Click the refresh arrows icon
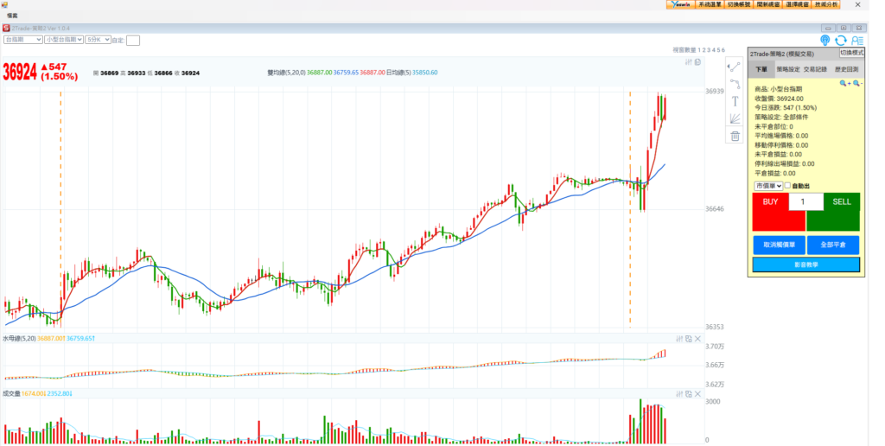 (840, 40)
